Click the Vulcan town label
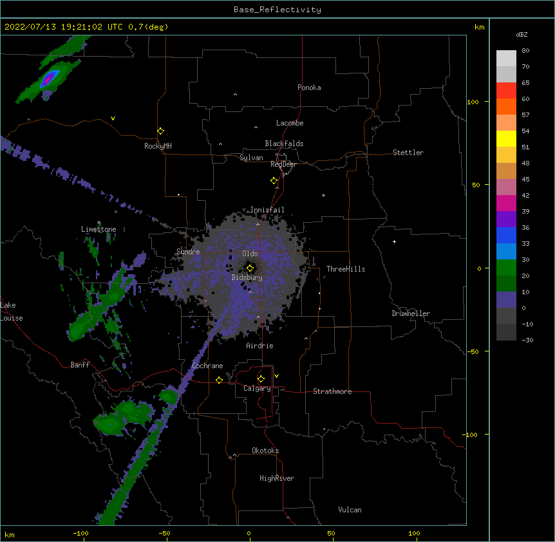The width and height of the screenshot is (555, 542). point(350,510)
